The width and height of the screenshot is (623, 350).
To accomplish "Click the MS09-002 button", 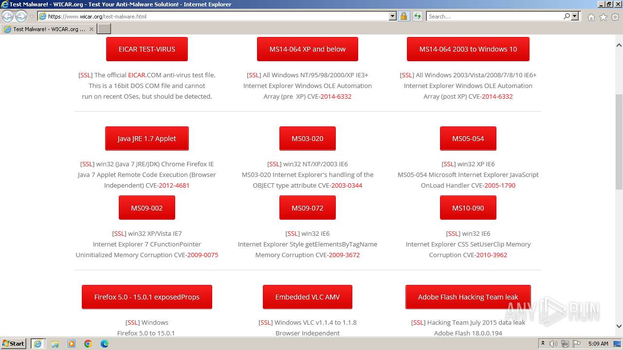I will 147,208.
